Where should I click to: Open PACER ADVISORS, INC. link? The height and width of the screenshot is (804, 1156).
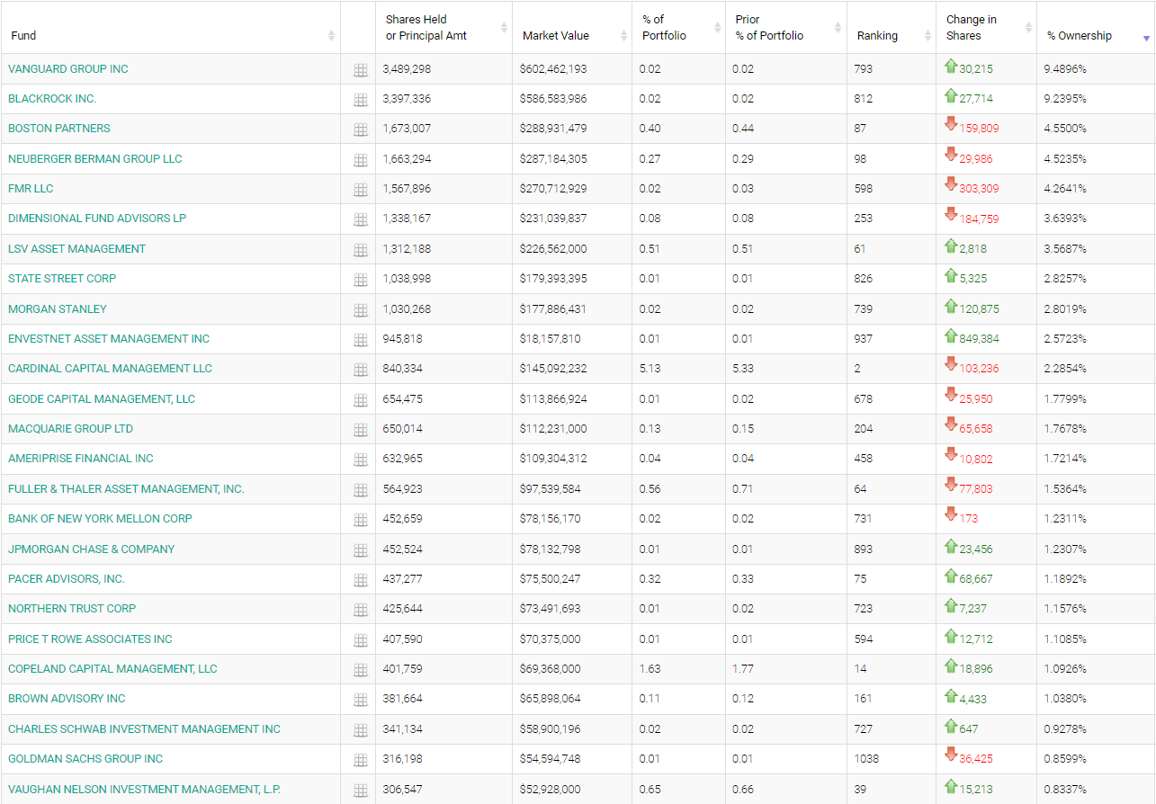pos(67,579)
